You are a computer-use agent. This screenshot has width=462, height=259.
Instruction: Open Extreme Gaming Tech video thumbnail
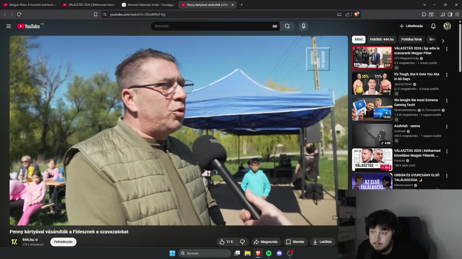click(x=372, y=109)
